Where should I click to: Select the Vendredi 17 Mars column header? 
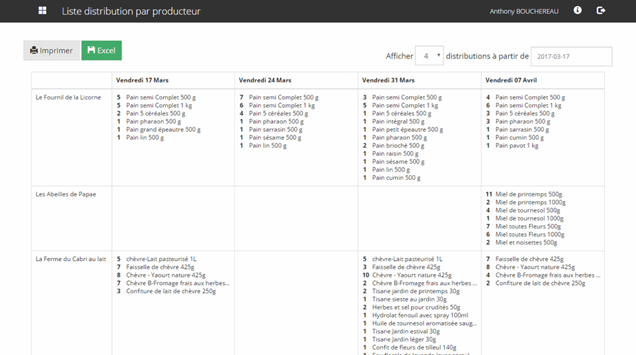[142, 80]
